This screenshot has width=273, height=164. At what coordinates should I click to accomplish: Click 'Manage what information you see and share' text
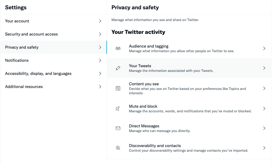point(155,20)
